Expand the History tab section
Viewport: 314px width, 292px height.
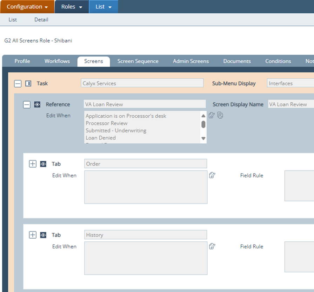[x=33, y=235]
